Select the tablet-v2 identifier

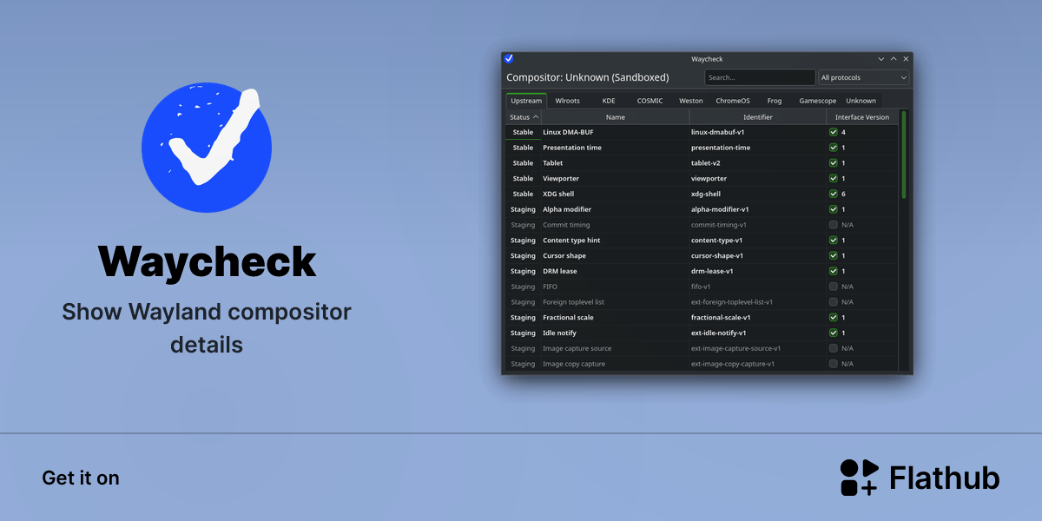758,163
